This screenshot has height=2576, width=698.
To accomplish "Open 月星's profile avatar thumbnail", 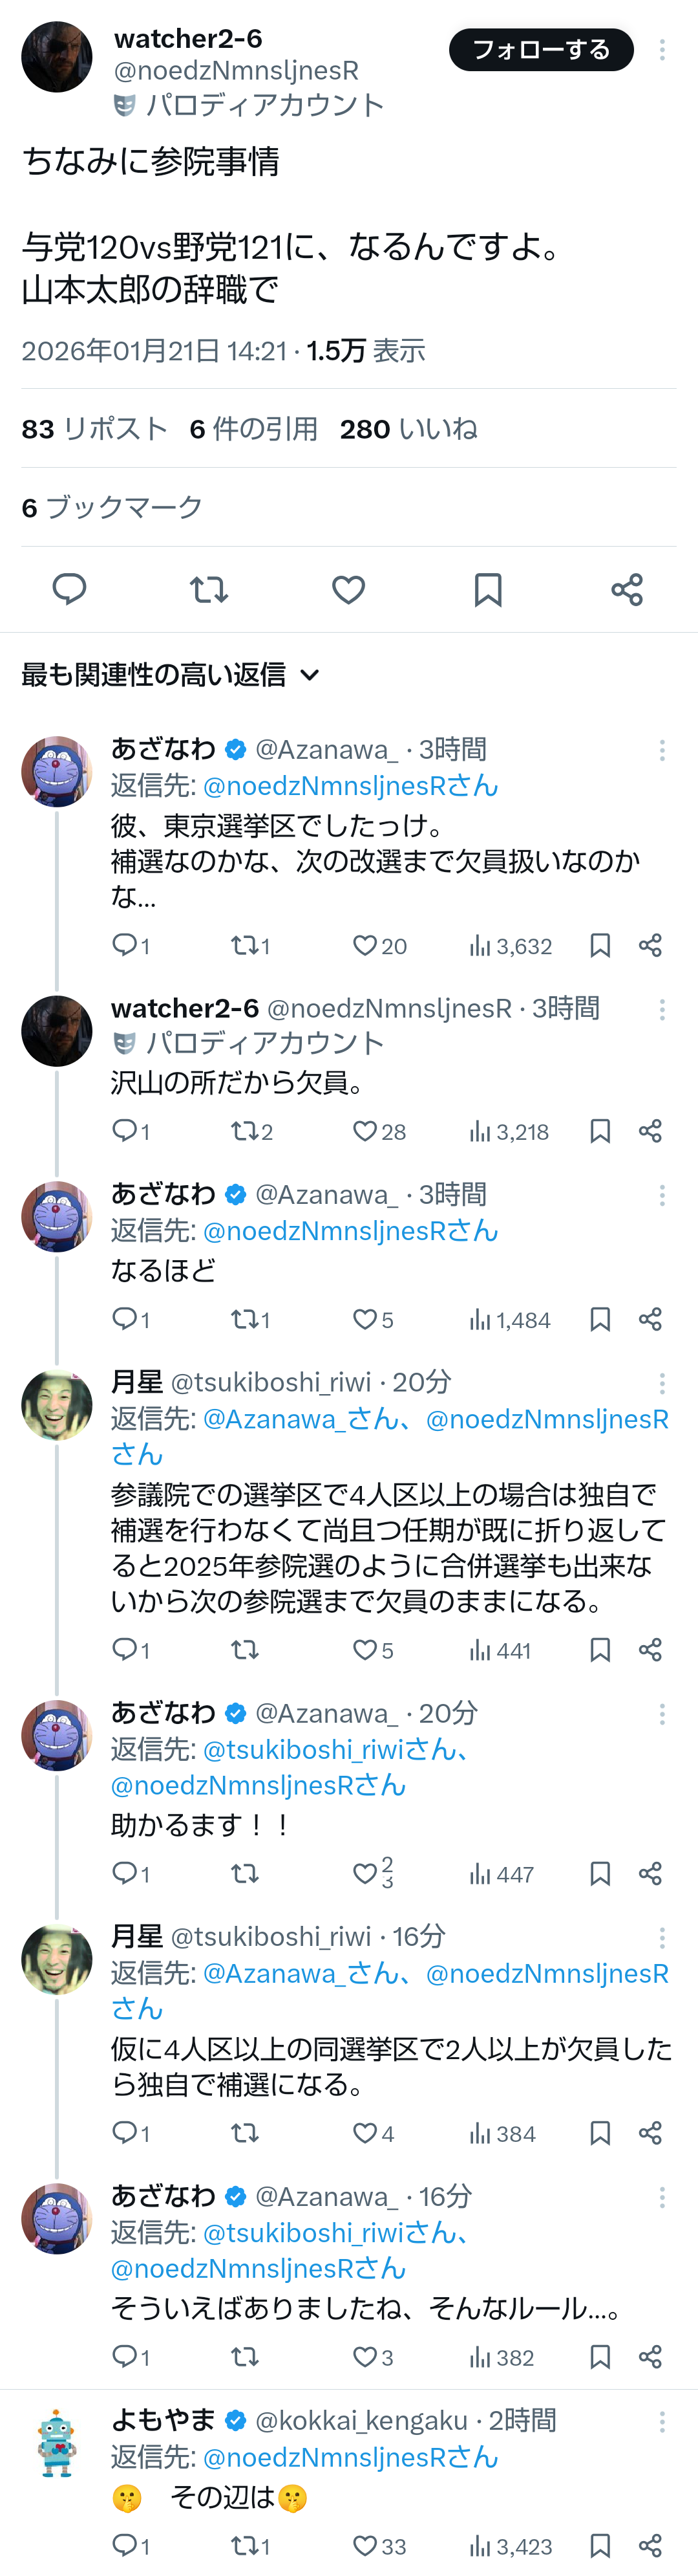I will 57,1404.
